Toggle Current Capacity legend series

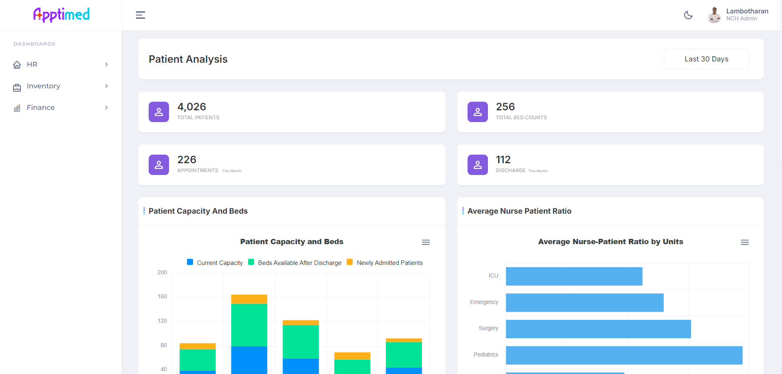click(215, 262)
